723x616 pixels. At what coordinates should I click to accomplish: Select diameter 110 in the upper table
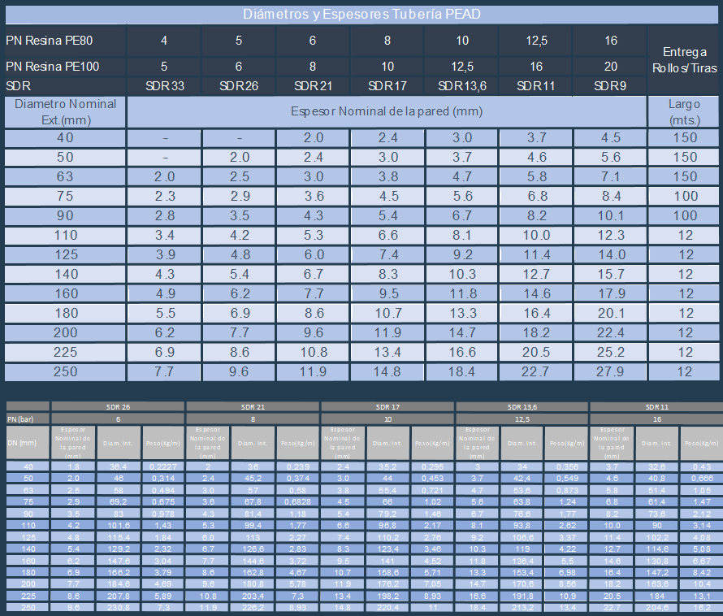coord(66,235)
